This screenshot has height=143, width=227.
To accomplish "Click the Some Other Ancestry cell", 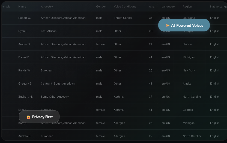I will pyautogui.click(x=55, y=97).
